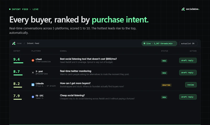This screenshot has width=210, height=125.
Task: Click the NEW badge in the FB · DTC row
Action: 164,97
